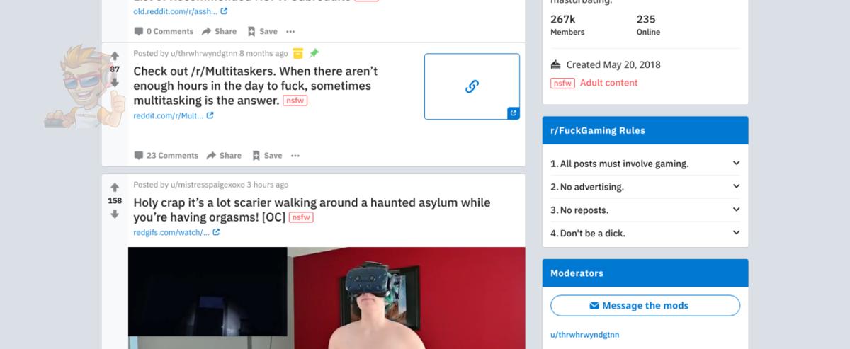This screenshot has width=850, height=349.
Task: Share the Multitaskers post
Action: coord(224,156)
